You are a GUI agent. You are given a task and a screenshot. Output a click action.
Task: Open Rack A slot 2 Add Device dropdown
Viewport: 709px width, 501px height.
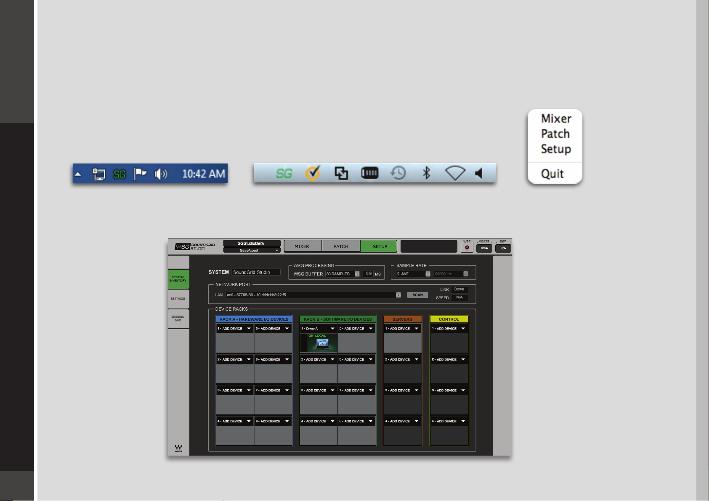234,359
